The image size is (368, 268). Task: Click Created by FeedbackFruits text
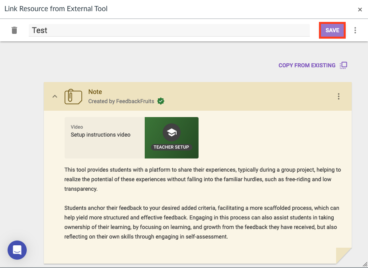click(x=121, y=101)
